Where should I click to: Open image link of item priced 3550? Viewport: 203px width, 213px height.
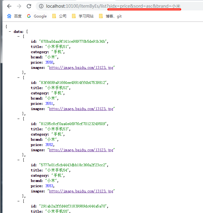(x=81, y=68)
